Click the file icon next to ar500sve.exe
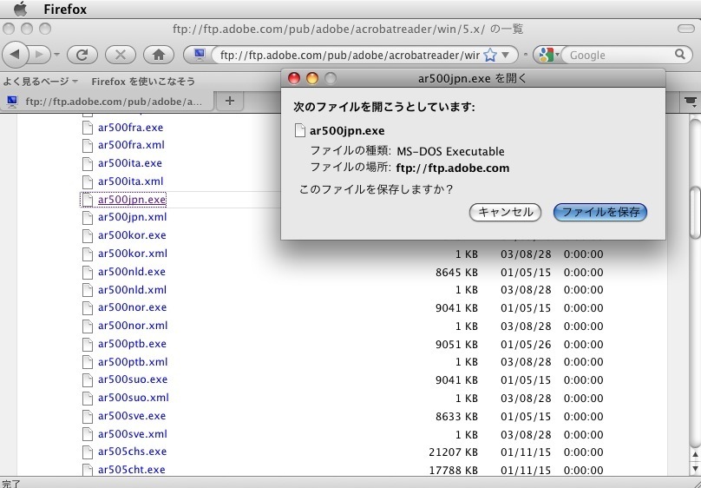701x488 pixels. pos(88,416)
